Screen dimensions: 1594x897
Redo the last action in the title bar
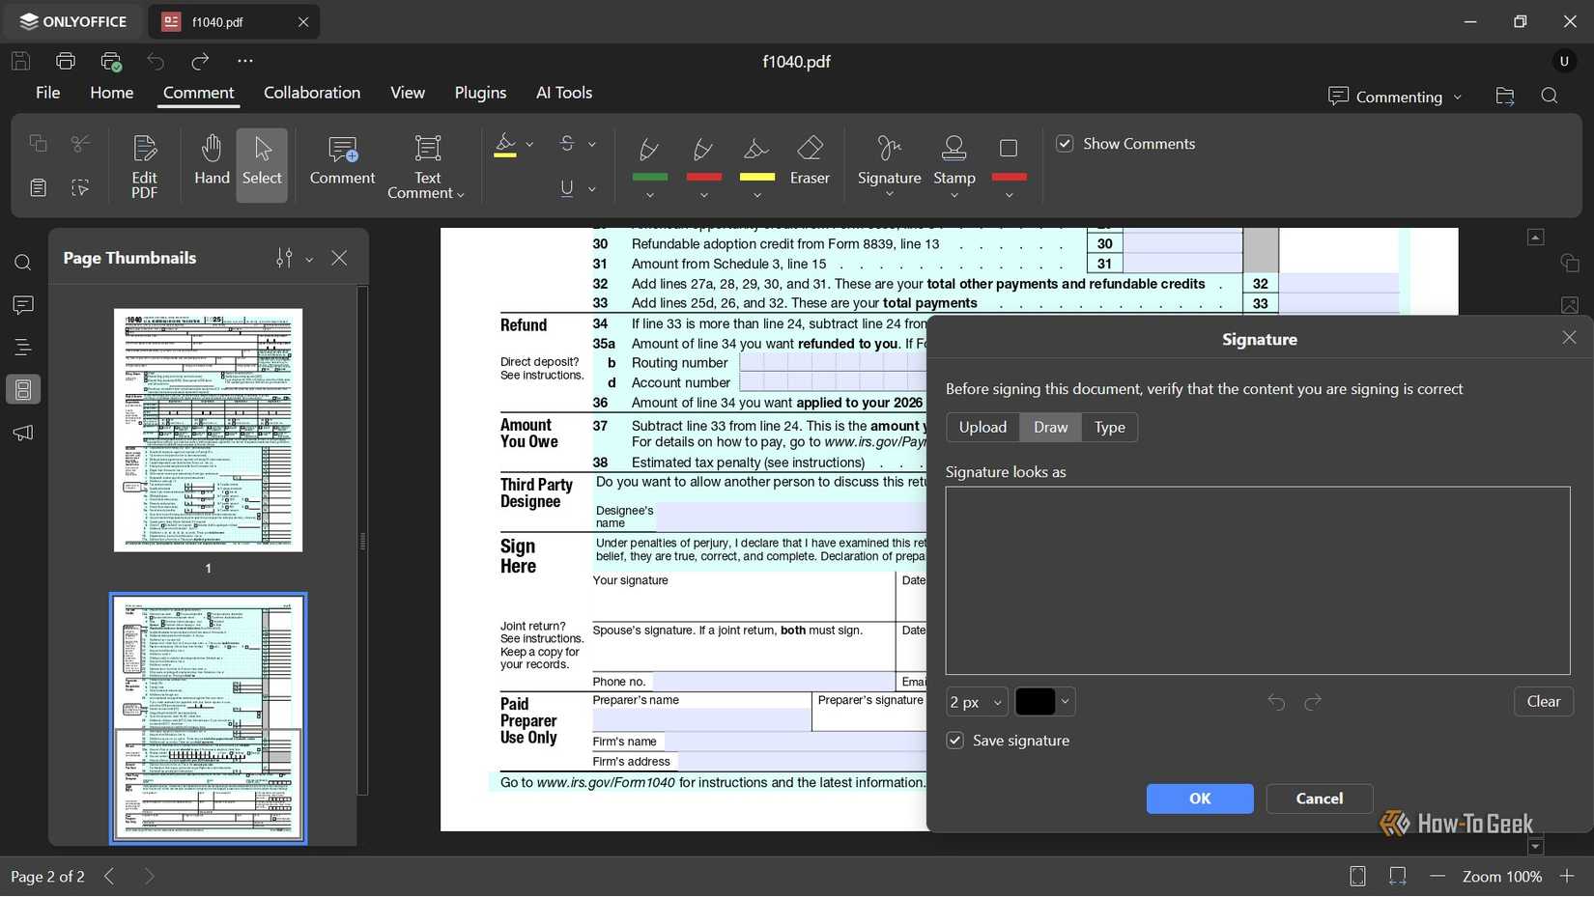[x=200, y=61]
